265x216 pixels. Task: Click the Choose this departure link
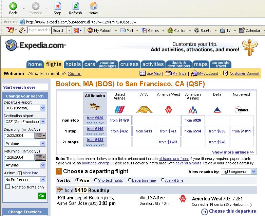click(232, 211)
